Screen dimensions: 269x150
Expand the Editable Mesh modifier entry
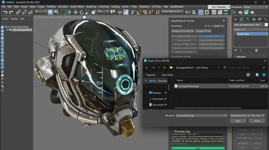tap(235, 34)
